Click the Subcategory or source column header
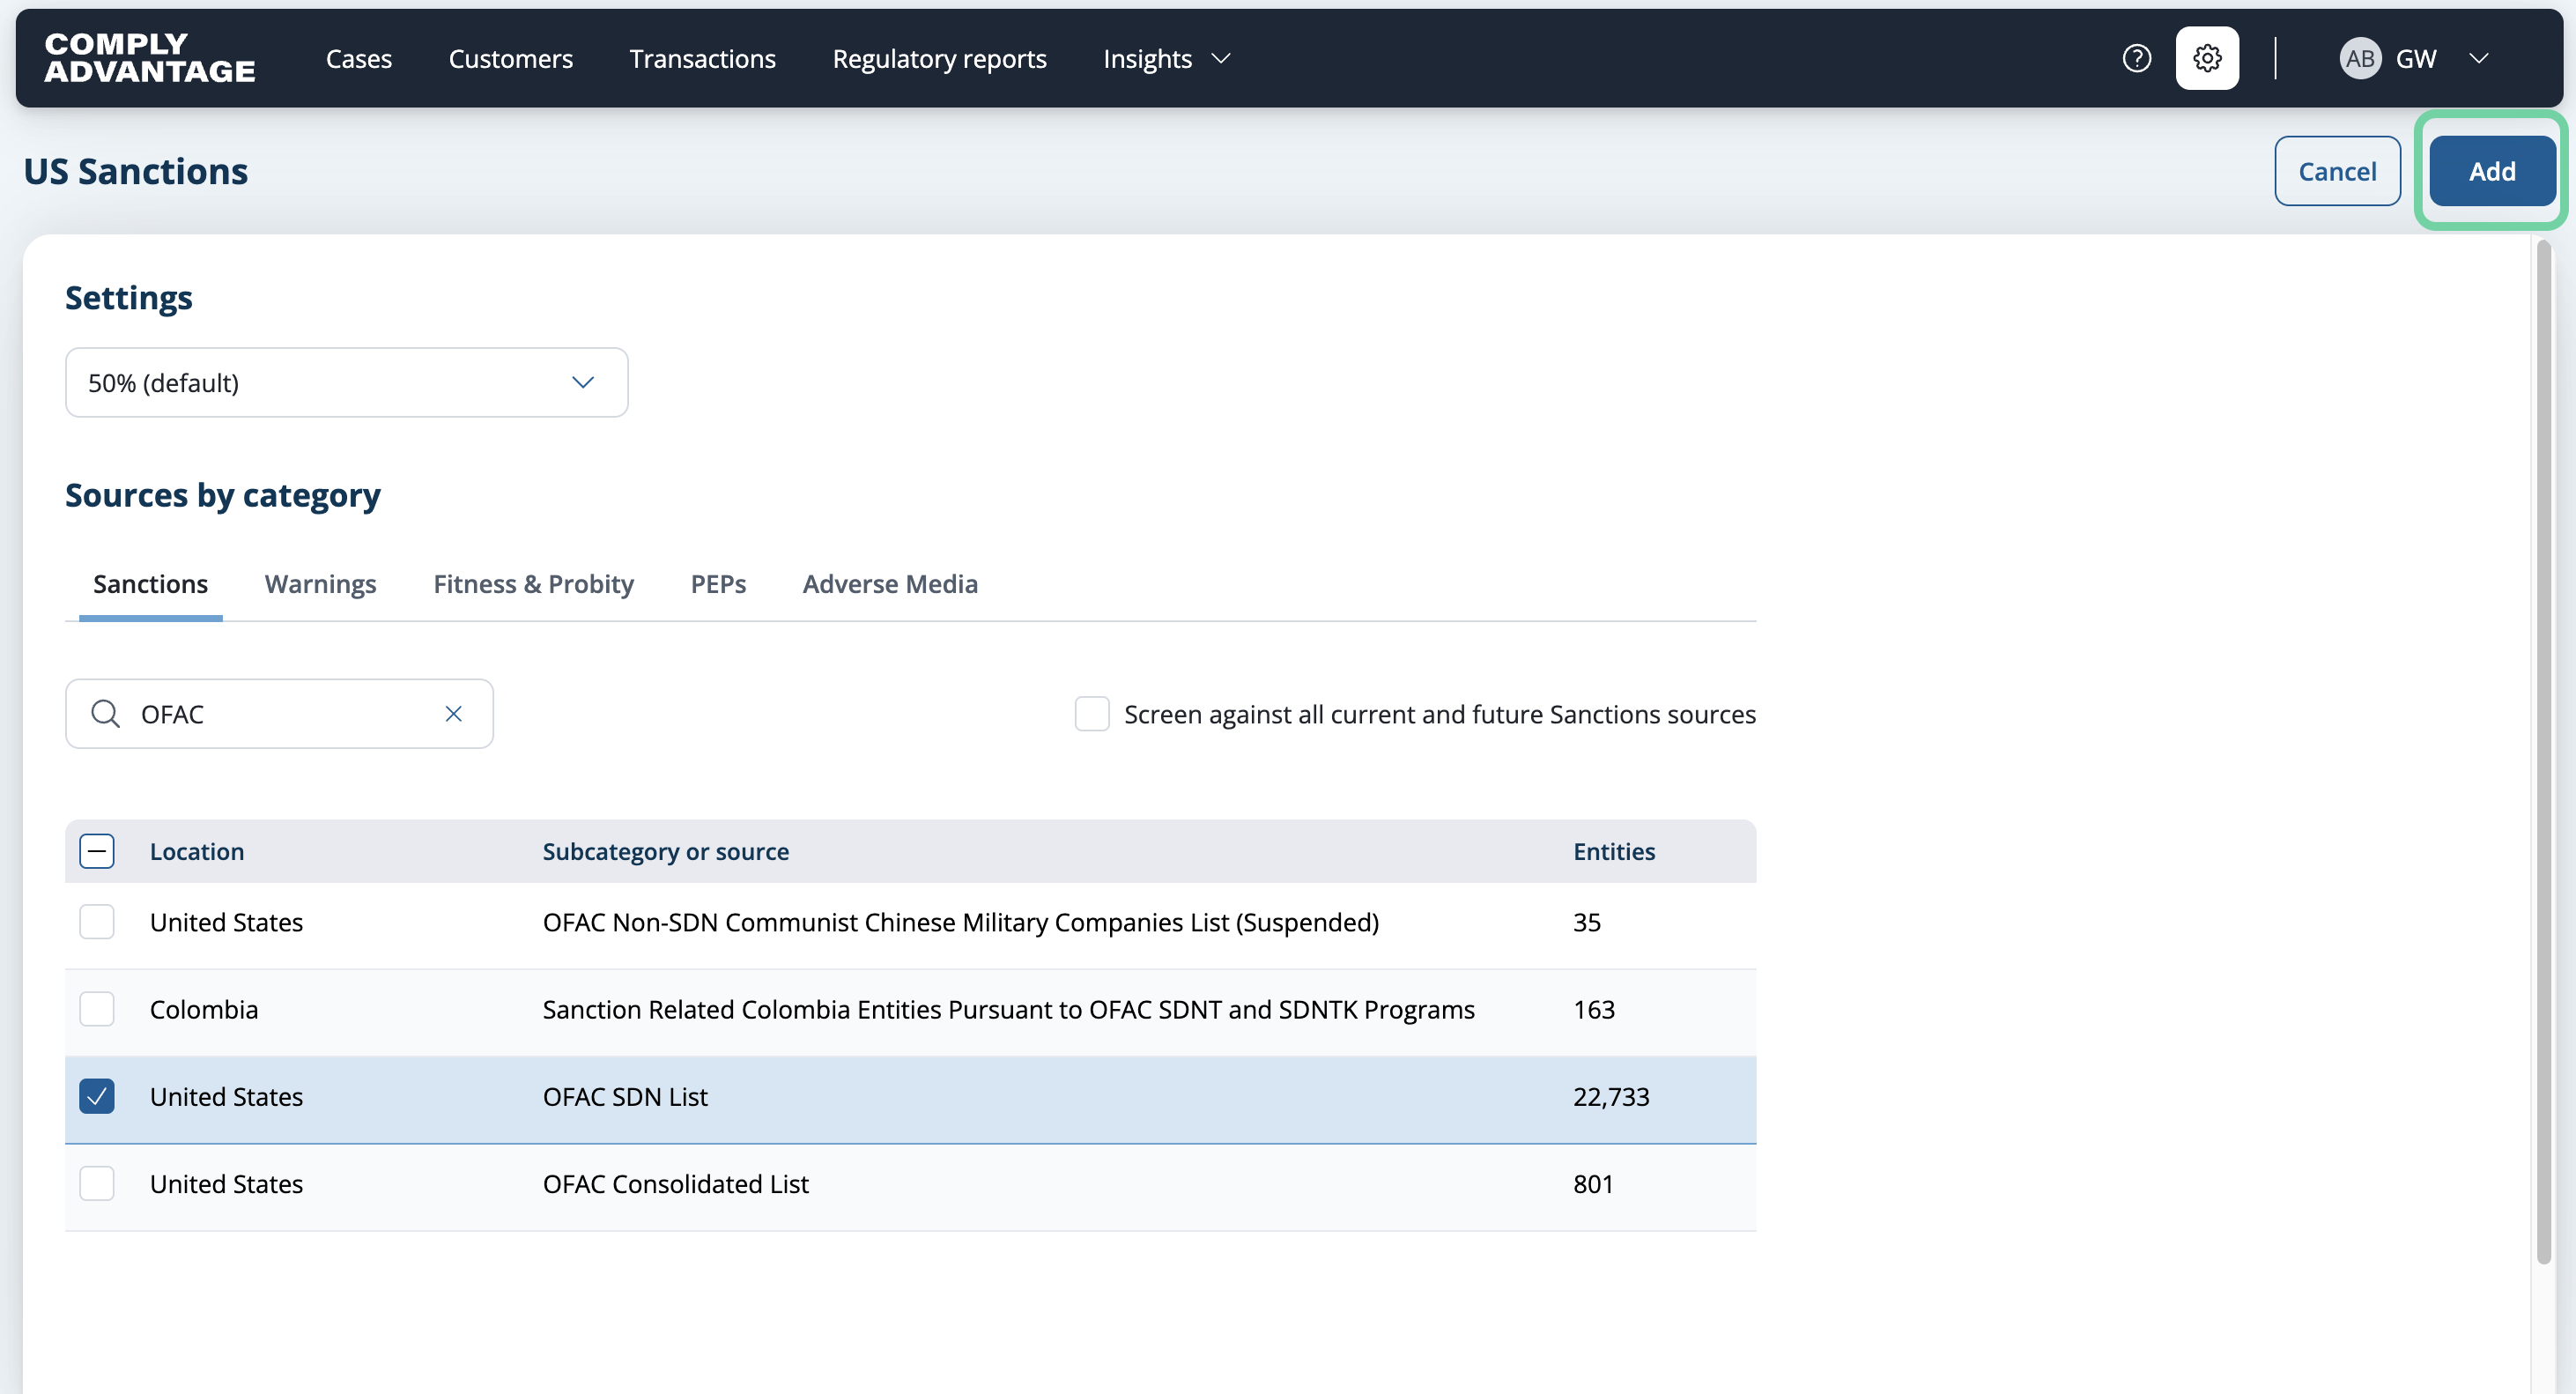Viewport: 2576px width, 1394px height. pyautogui.click(x=666, y=852)
